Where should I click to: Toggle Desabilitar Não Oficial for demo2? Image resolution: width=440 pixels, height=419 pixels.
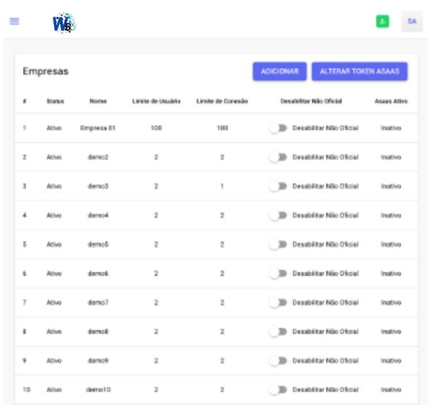pyautogui.click(x=278, y=157)
